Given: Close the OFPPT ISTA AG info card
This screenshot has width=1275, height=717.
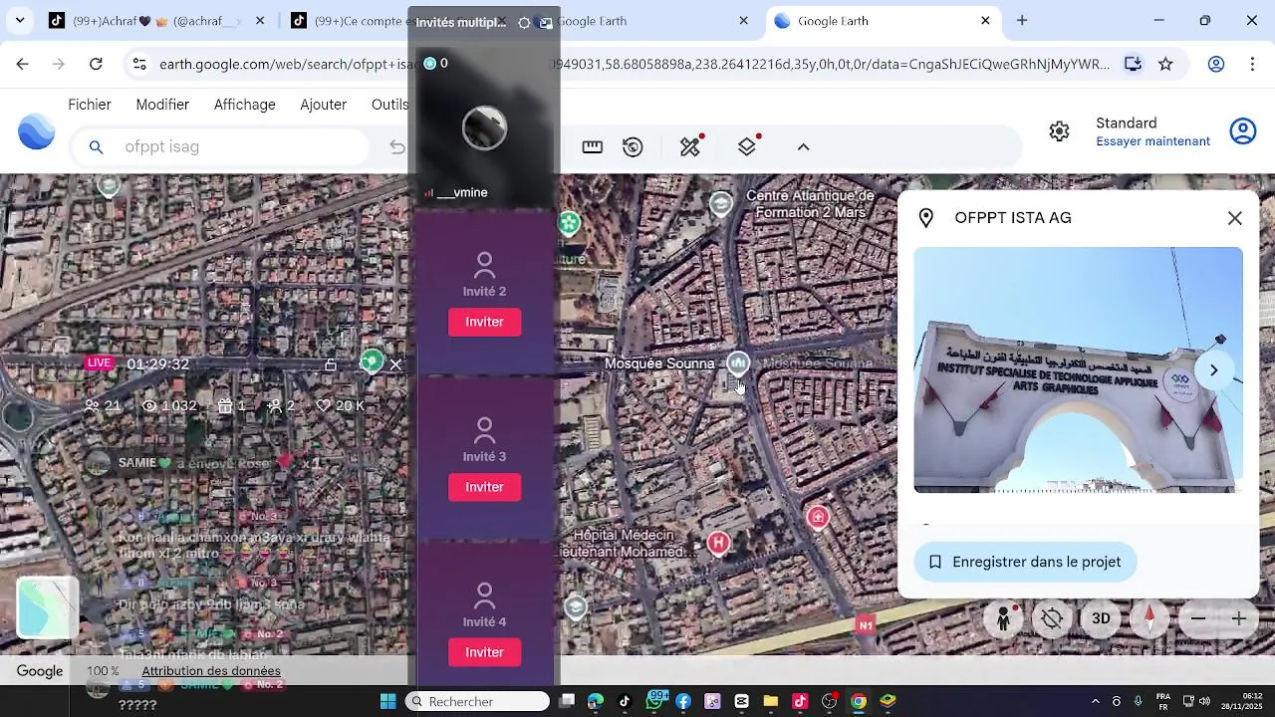Looking at the screenshot, I should 1235,218.
